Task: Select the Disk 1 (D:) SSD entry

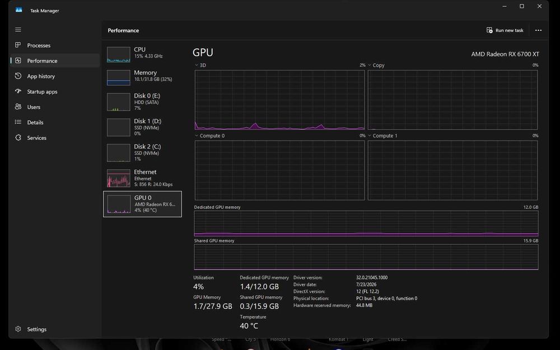Action: [x=147, y=127]
